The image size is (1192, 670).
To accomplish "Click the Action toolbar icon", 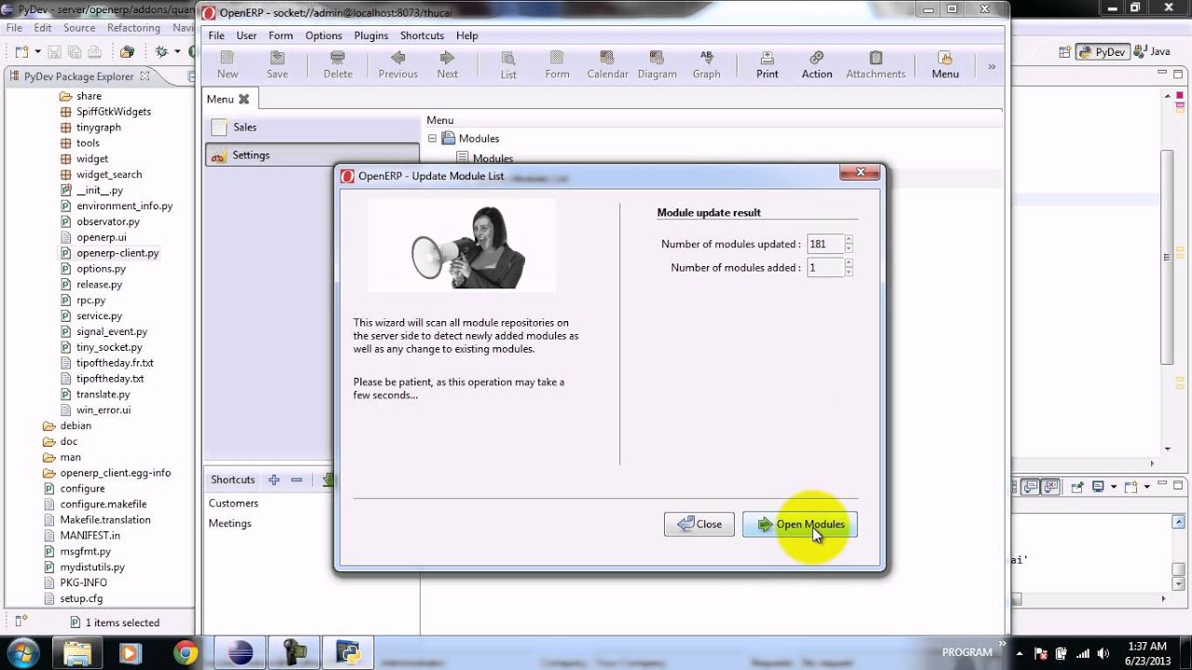I will (x=817, y=65).
